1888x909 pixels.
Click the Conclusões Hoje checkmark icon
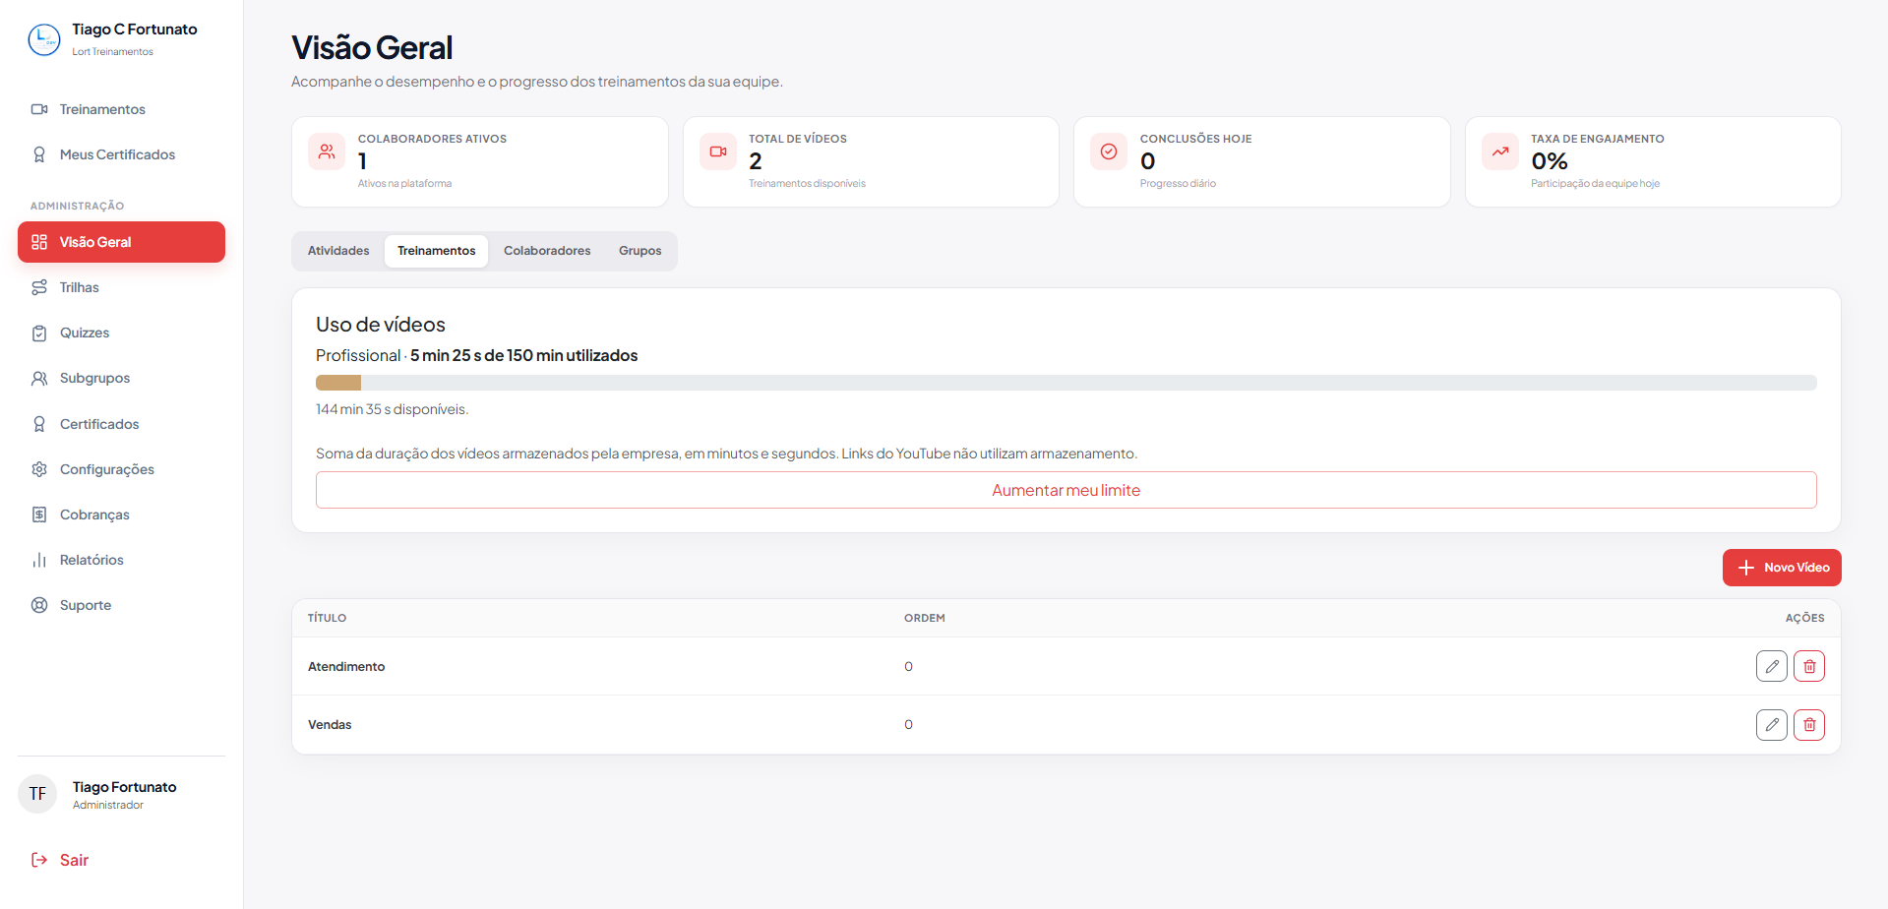[x=1109, y=151]
